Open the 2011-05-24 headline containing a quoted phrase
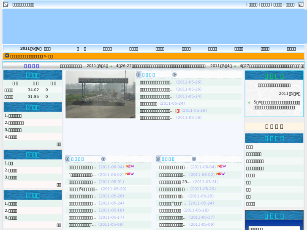 (173, 203)
